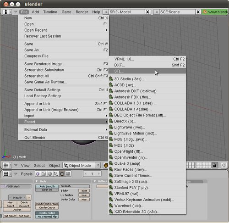This screenshot has height=223, width=229.
Task: Expand the Open Recent submenu
Action: click(x=64, y=30)
